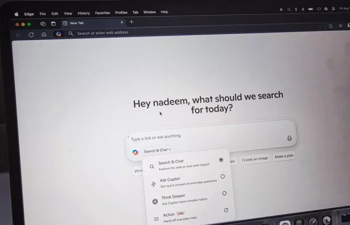
Task: Open the Favorites menu in the menu bar
Action: (x=102, y=12)
